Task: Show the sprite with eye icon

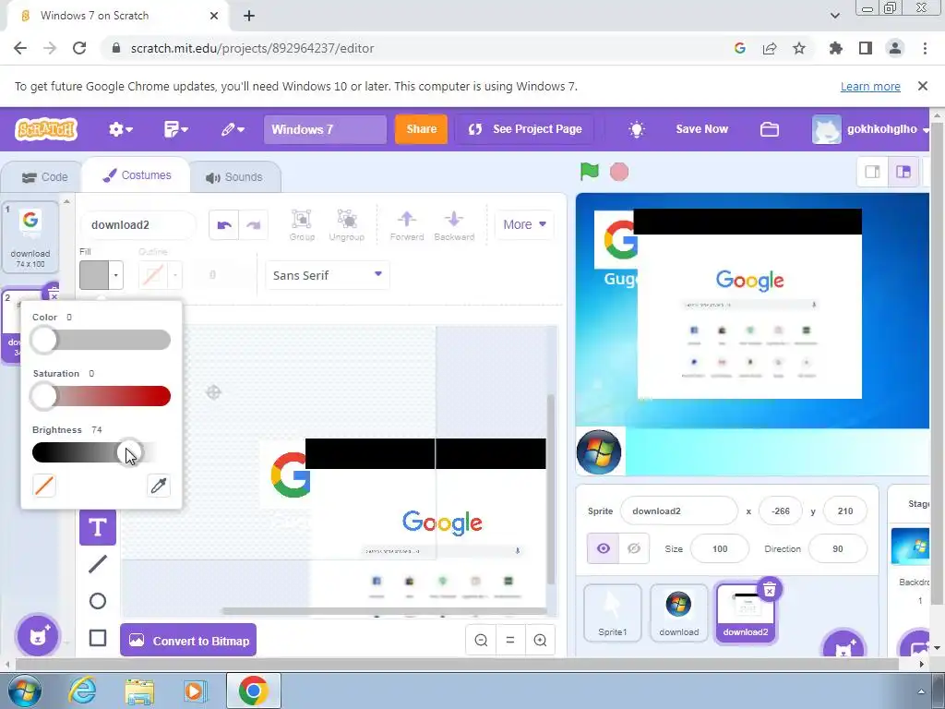Action: tap(604, 548)
